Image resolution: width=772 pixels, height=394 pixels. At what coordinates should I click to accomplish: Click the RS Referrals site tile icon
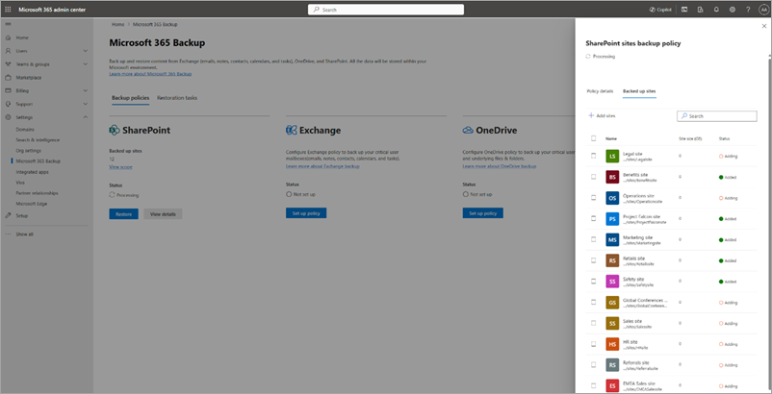[612, 365]
